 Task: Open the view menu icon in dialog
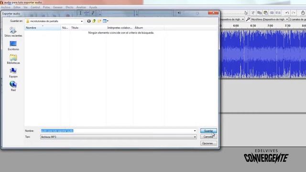105,21
